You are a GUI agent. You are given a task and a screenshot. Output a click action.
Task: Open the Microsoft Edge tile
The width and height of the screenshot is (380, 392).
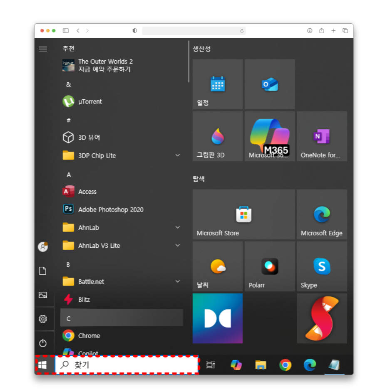pyautogui.click(x=322, y=214)
